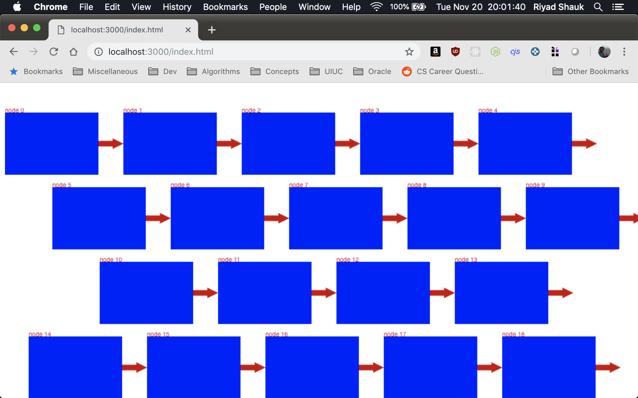This screenshot has width=638, height=398.
Task: Open the uBlock Origin extension
Action: [x=455, y=52]
